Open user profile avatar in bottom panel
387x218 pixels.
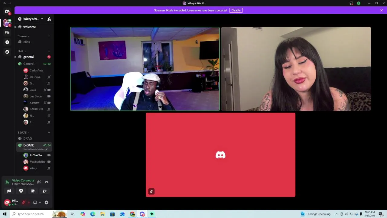coord(7,203)
